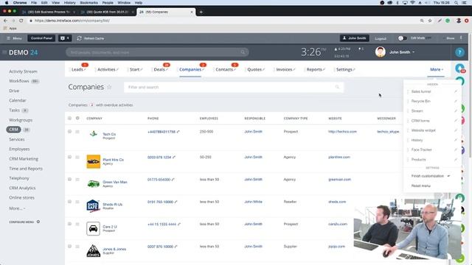Open CRM Marketing in left sidebar
Screen dimensions: 472x265
24,159
